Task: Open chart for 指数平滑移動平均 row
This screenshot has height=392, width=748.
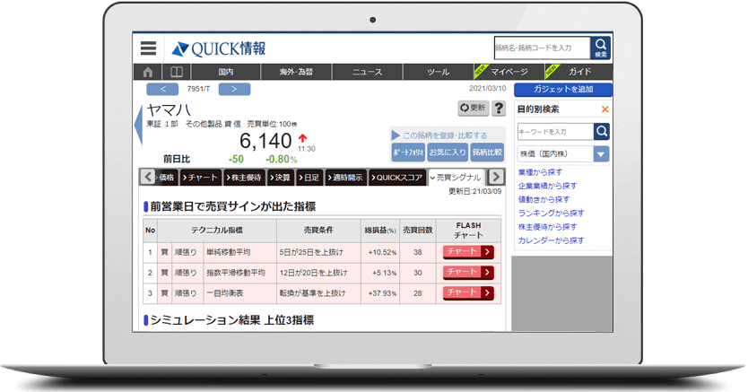Action: click(468, 273)
